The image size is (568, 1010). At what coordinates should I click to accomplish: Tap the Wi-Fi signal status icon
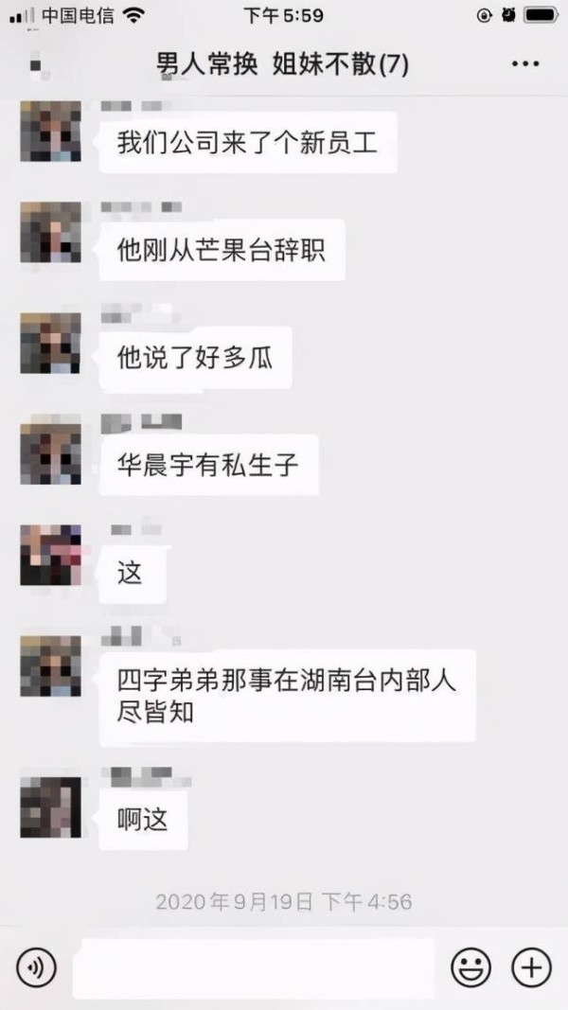click(x=133, y=15)
